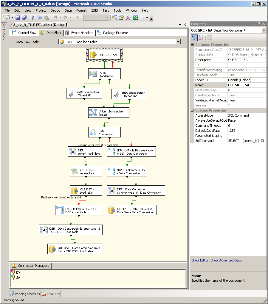The image size is (268, 304).
Task: Click the Property Pages icon in Properties
Action: (209, 37)
